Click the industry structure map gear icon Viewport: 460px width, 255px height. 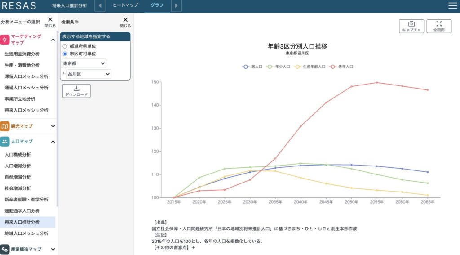pyautogui.click(x=5, y=249)
